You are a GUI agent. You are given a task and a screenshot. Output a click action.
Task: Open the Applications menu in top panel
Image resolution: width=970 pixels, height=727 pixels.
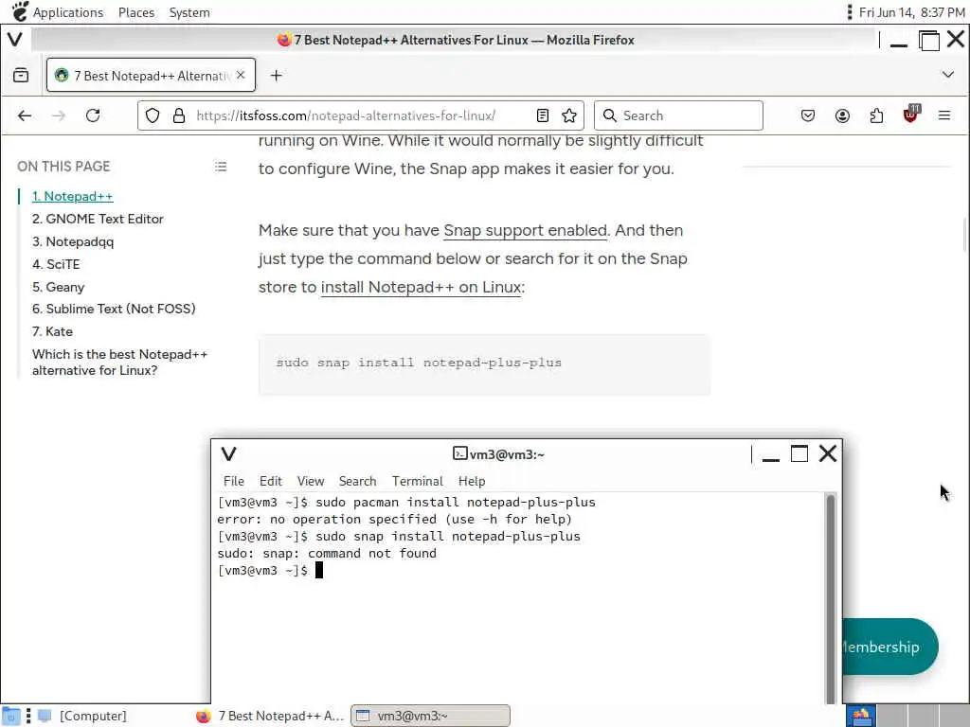tap(68, 12)
